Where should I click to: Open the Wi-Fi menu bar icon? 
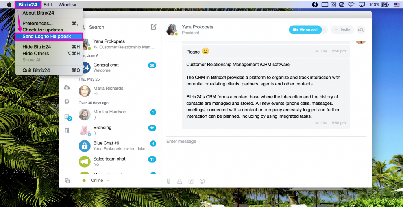(350, 4)
